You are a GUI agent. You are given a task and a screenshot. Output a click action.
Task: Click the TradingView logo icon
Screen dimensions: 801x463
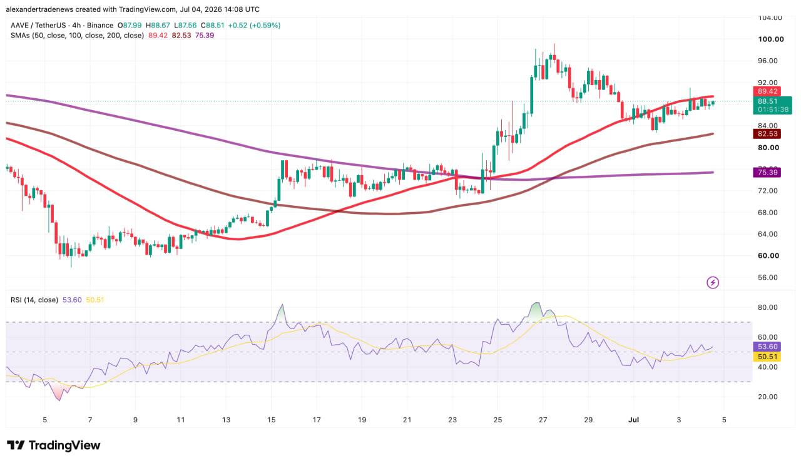(16, 445)
